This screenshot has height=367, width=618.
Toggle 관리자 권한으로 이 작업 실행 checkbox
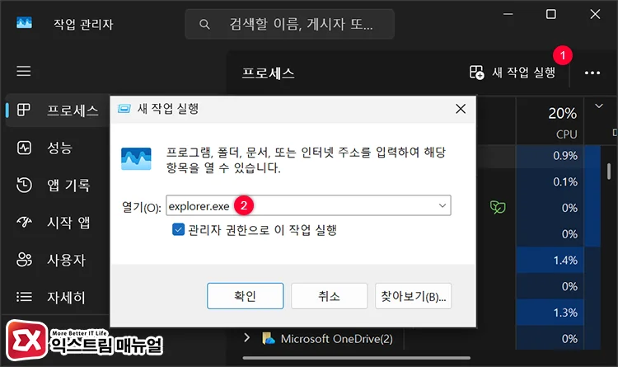178,229
